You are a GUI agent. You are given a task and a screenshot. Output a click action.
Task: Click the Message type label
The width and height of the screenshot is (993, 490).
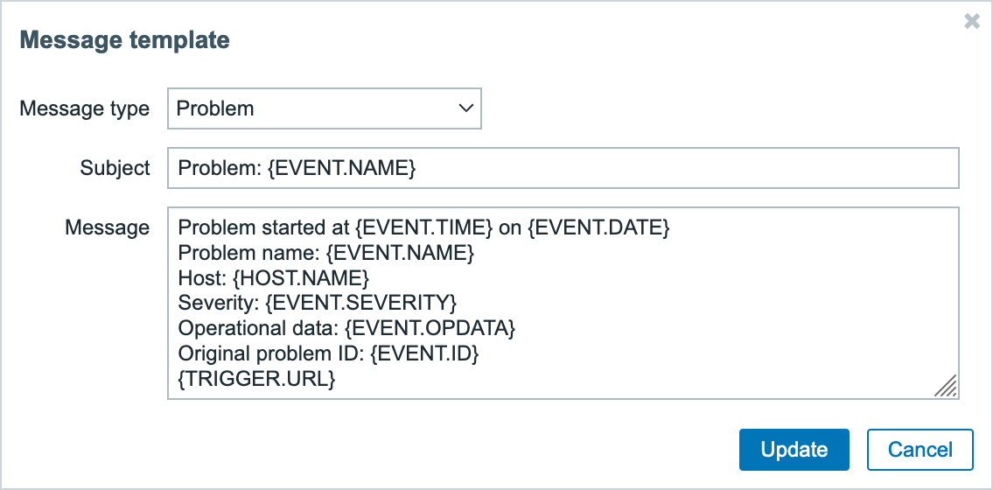tap(84, 108)
